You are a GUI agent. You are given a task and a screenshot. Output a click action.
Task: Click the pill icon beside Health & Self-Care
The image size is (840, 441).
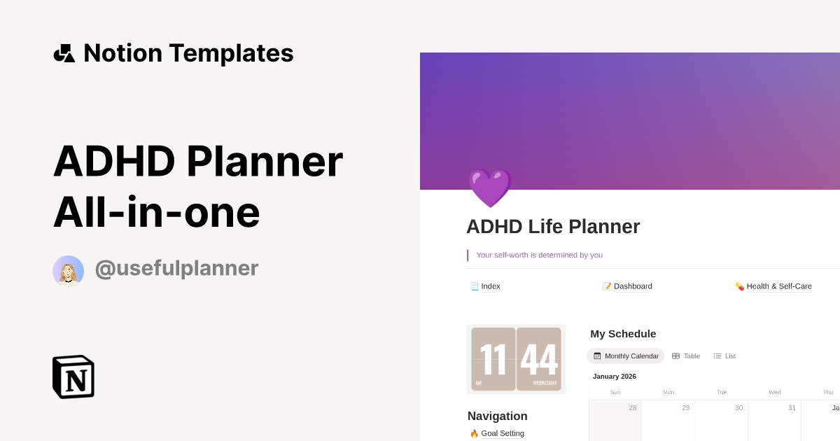pyautogui.click(x=740, y=286)
